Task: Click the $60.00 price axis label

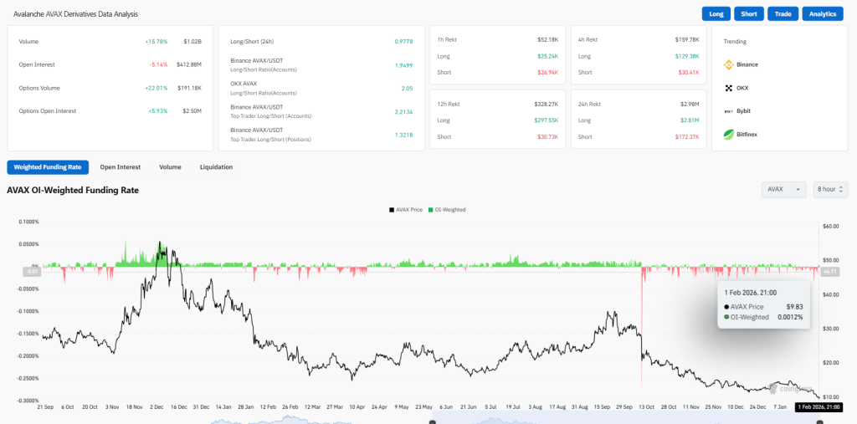Action: [830, 226]
